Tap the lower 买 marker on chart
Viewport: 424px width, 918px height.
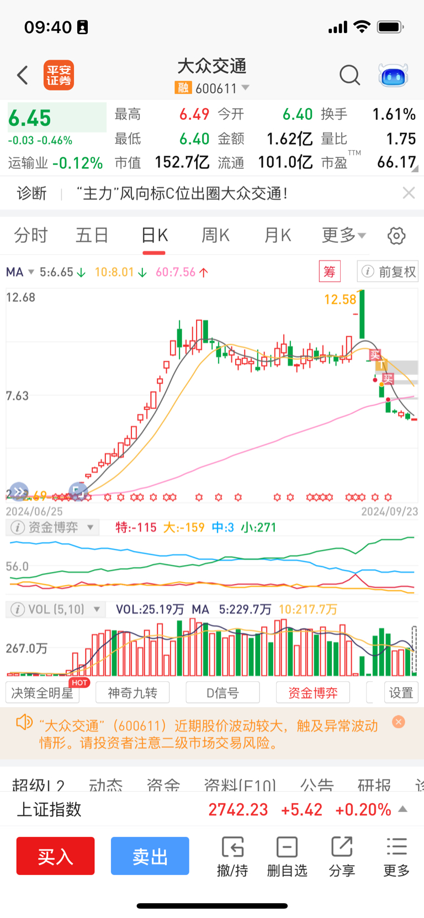[x=388, y=379]
